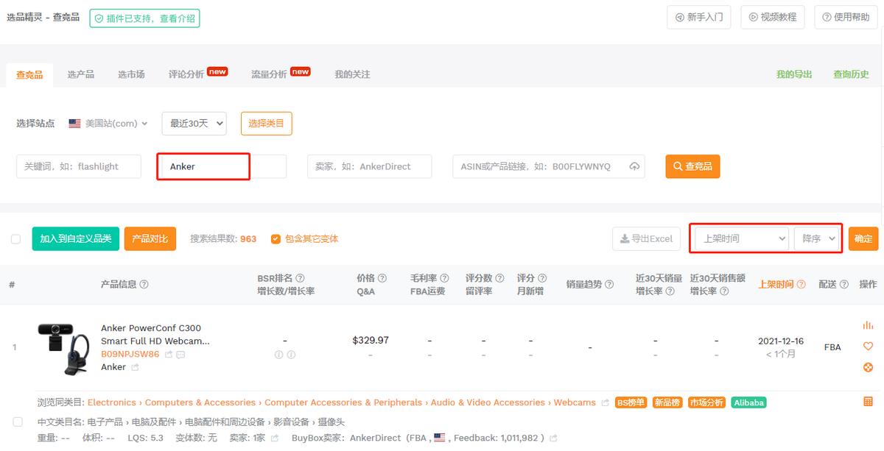Click the block/exclude product icon
Image resolution: width=884 pixels, height=451 pixels.
click(868, 367)
